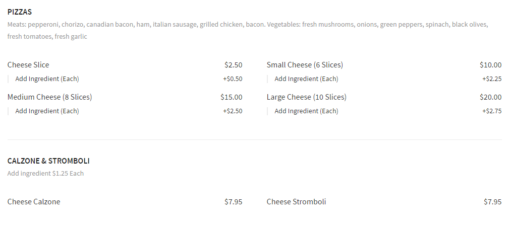The width and height of the screenshot is (511, 229).
Task: Click the Add ingredient $1.25 Each note
Action: coord(45,174)
